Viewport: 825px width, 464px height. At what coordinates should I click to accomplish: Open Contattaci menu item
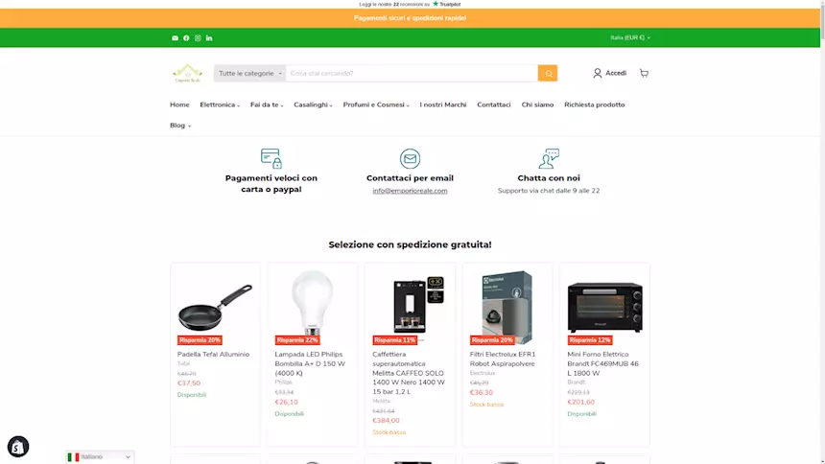coord(493,104)
